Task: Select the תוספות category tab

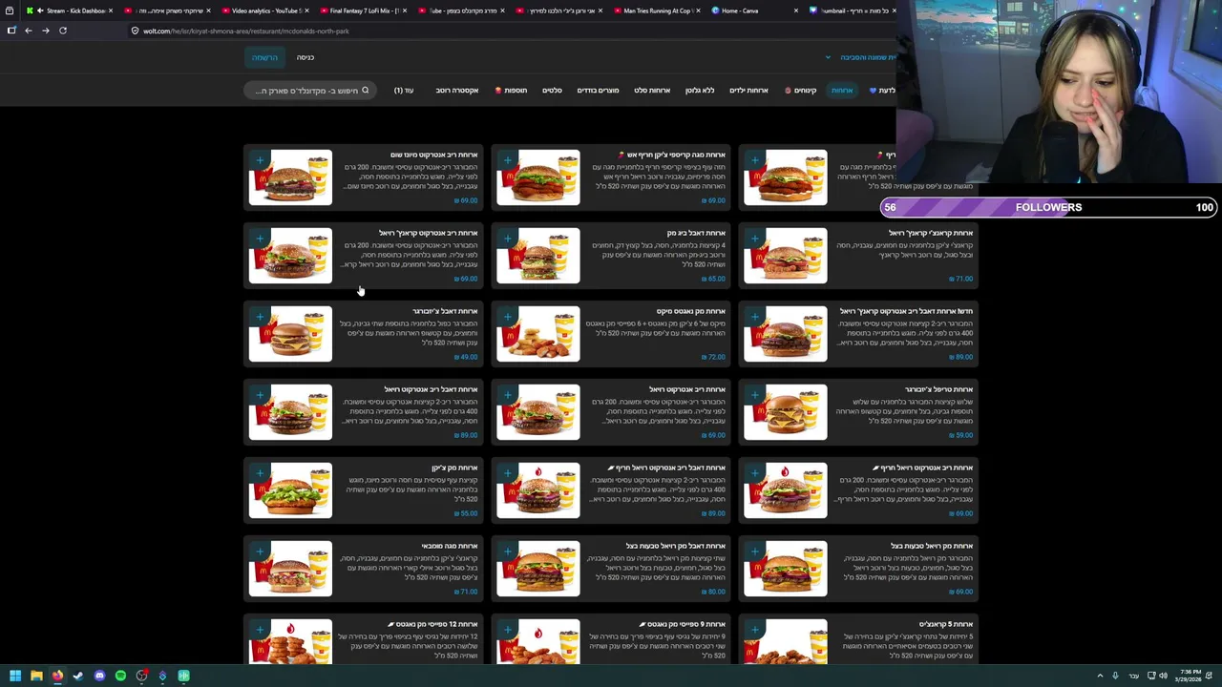Action: coord(511,91)
